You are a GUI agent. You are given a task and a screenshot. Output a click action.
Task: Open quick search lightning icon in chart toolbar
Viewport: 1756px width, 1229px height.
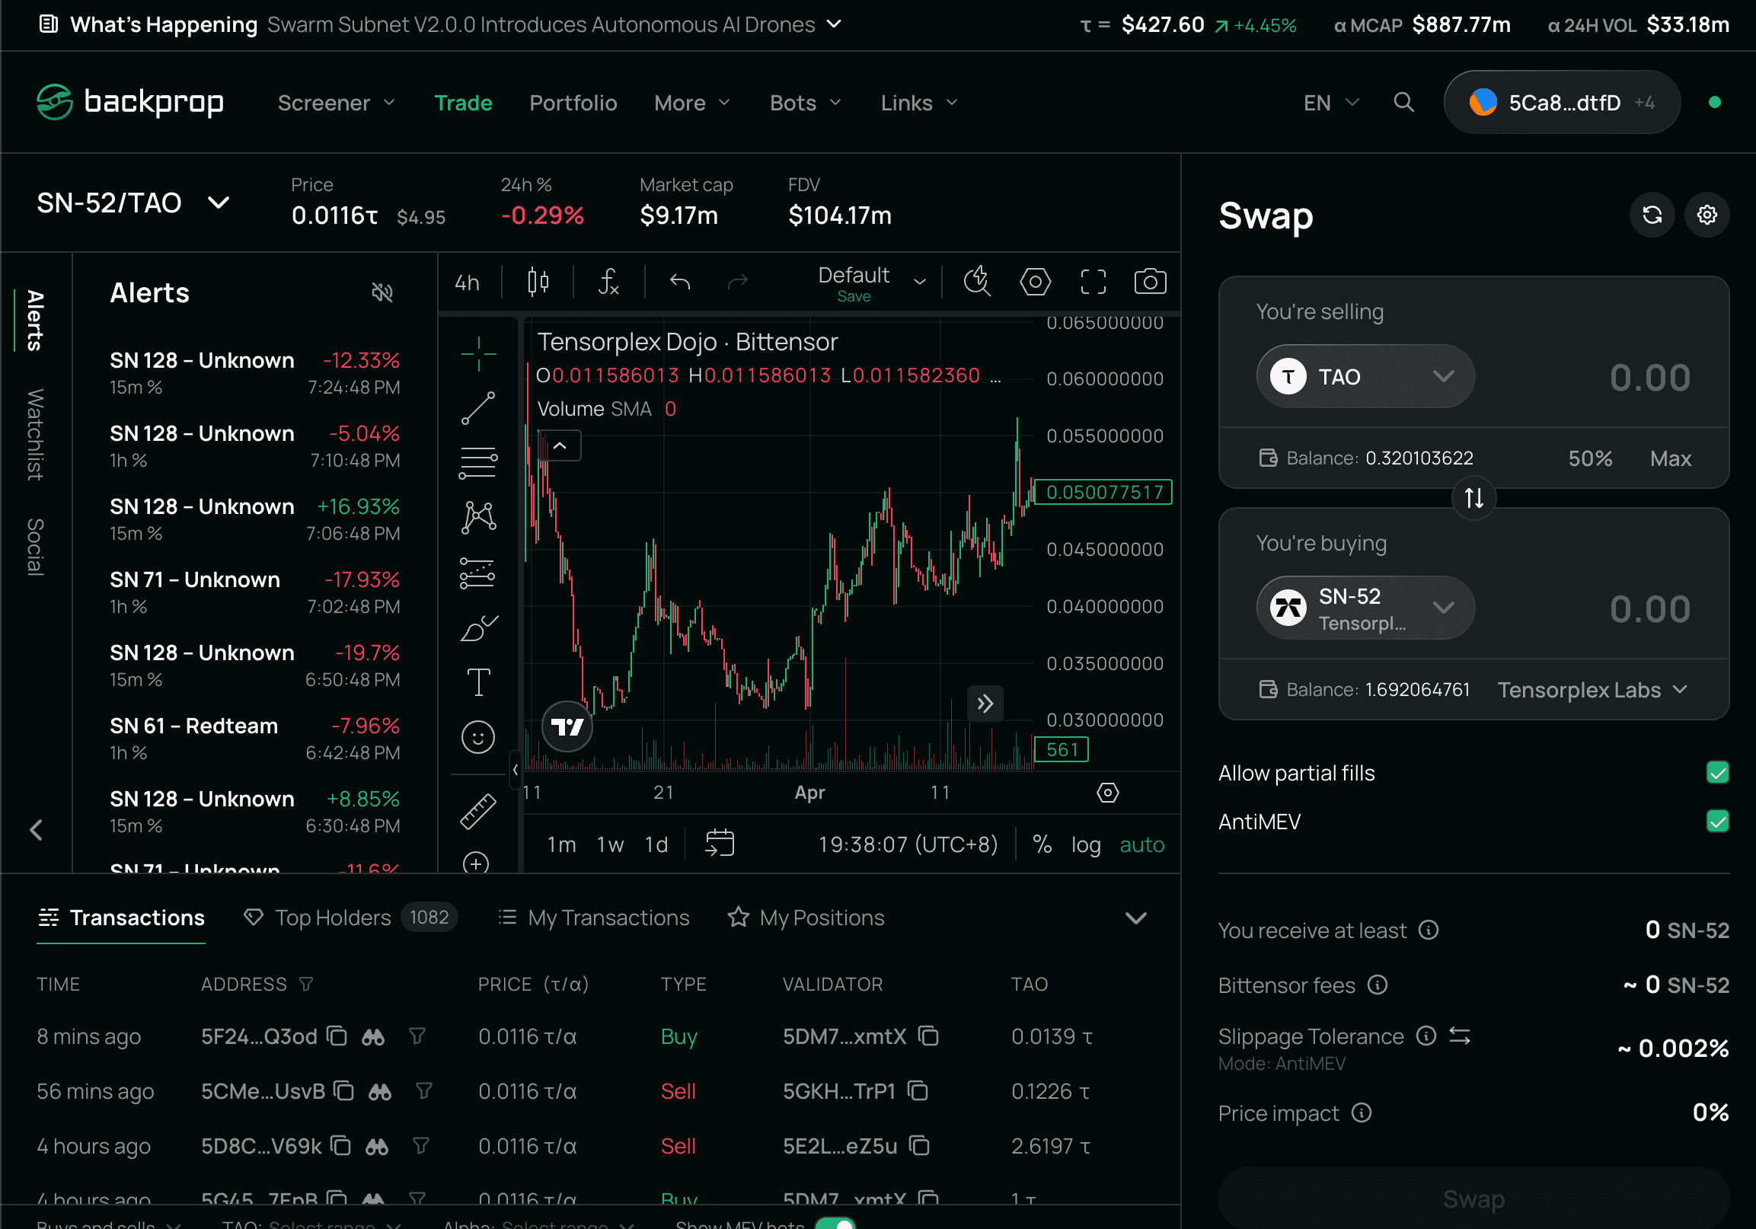[977, 282]
